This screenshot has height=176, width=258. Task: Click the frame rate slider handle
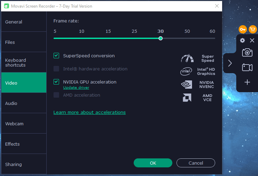pos(161,38)
